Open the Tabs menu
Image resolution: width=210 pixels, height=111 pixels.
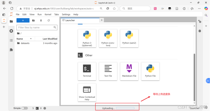click(x=56, y=14)
